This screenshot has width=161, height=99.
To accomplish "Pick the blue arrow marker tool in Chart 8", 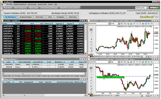I will tap(91, 39).
